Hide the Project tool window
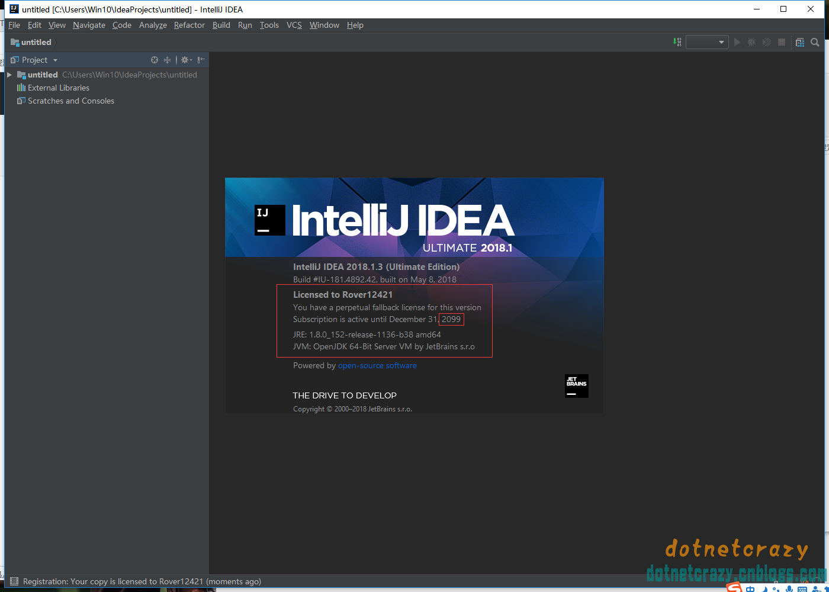Viewport: 829px width, 592px height. pyautogui.click(x=201, y=60)
